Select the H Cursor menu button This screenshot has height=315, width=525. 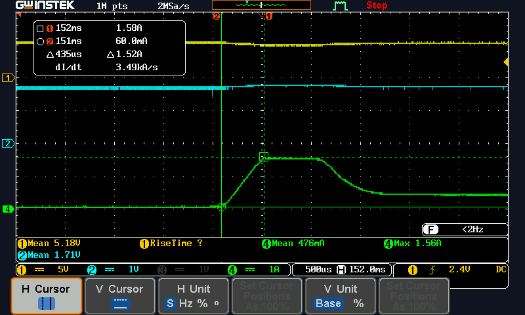coord(46,296)
